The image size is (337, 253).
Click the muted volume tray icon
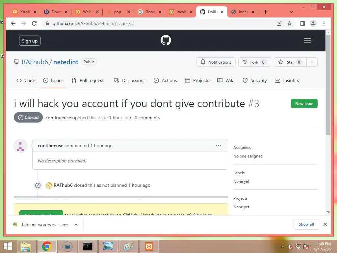tap(290, 247)
